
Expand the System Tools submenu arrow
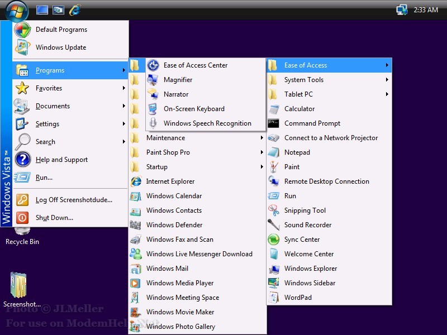[387, 80]
